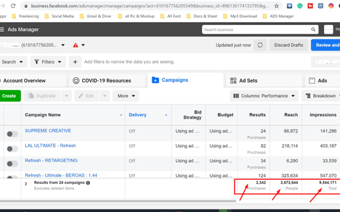Click the Discard Drafts button

288,45
